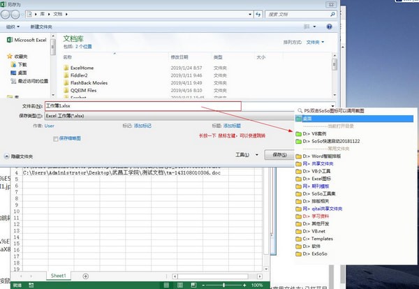Click the forward navigation arrow in Save As dialog

[x=15, y=15]
